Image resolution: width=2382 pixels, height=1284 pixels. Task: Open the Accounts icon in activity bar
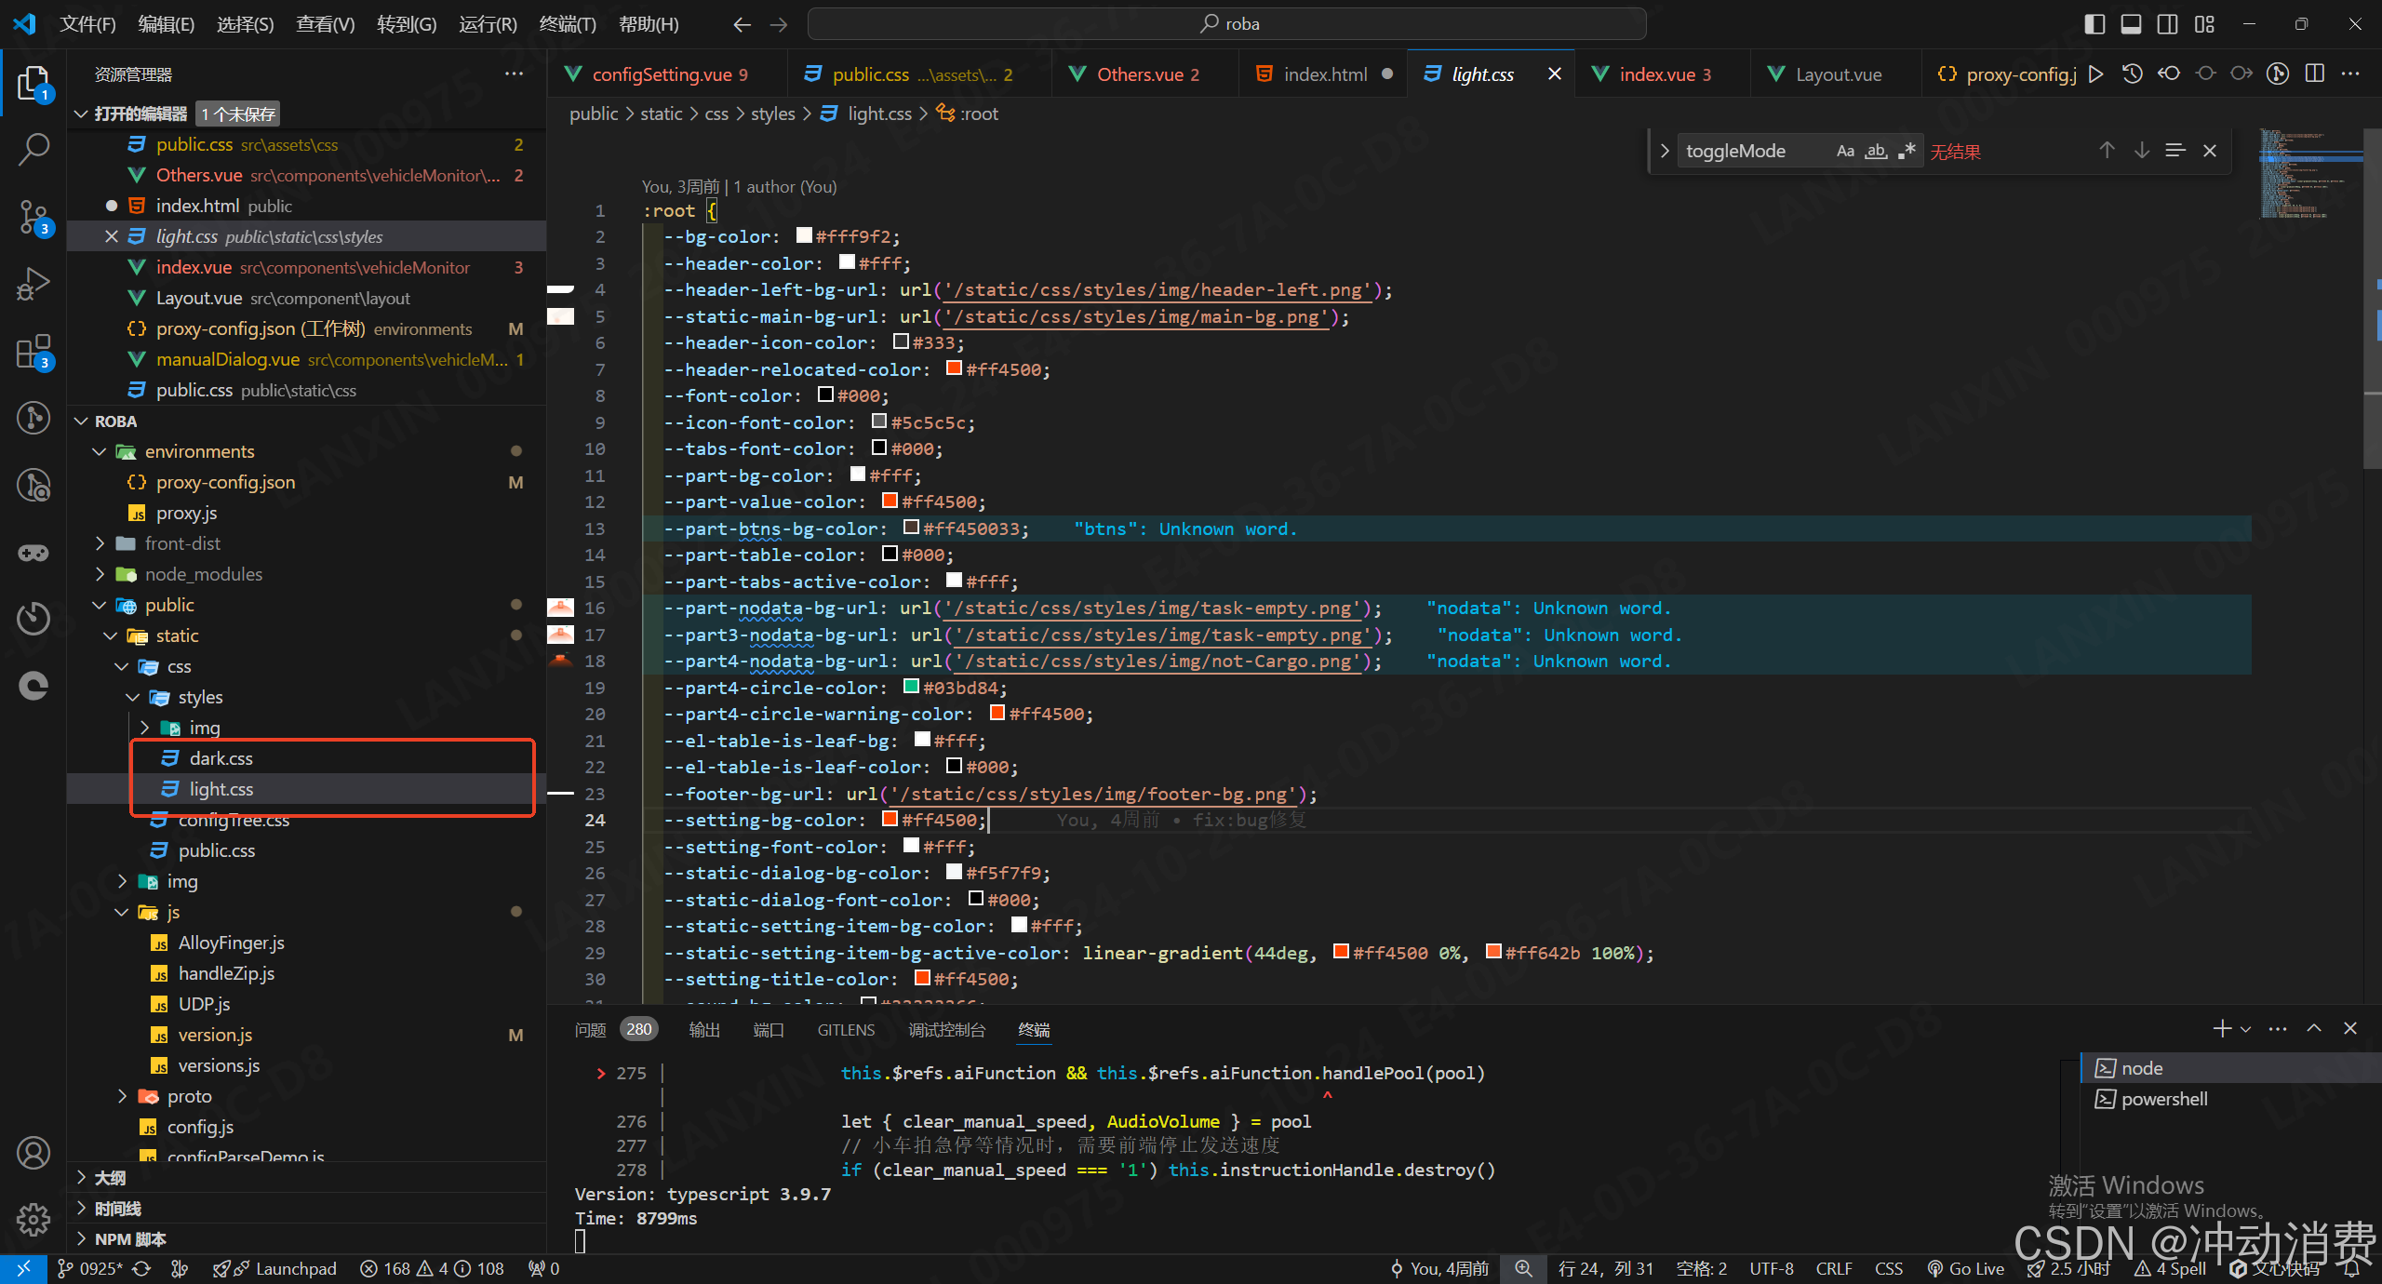click(33, 1153)
